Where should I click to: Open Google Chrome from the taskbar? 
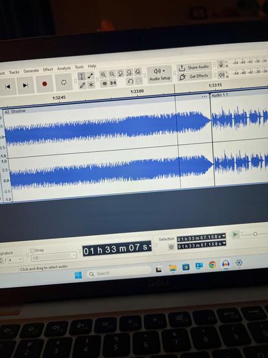coord(212,264)
